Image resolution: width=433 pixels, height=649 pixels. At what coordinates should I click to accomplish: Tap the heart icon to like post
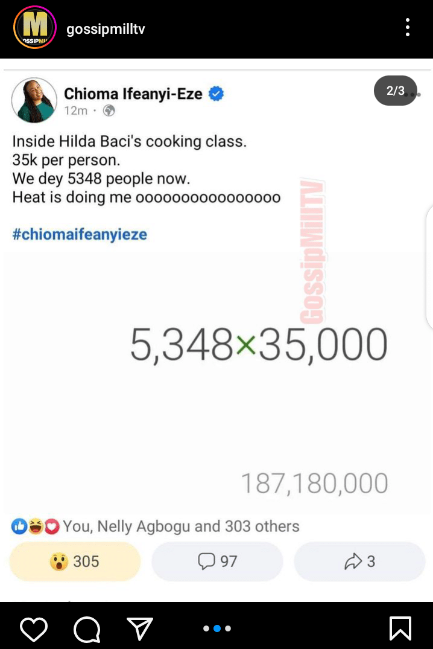coord(34,628)
